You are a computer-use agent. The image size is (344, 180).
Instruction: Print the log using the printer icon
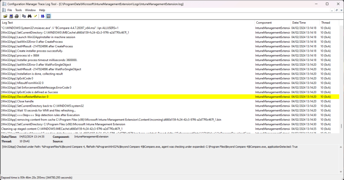pyautogui.click(x=17, y=16)
